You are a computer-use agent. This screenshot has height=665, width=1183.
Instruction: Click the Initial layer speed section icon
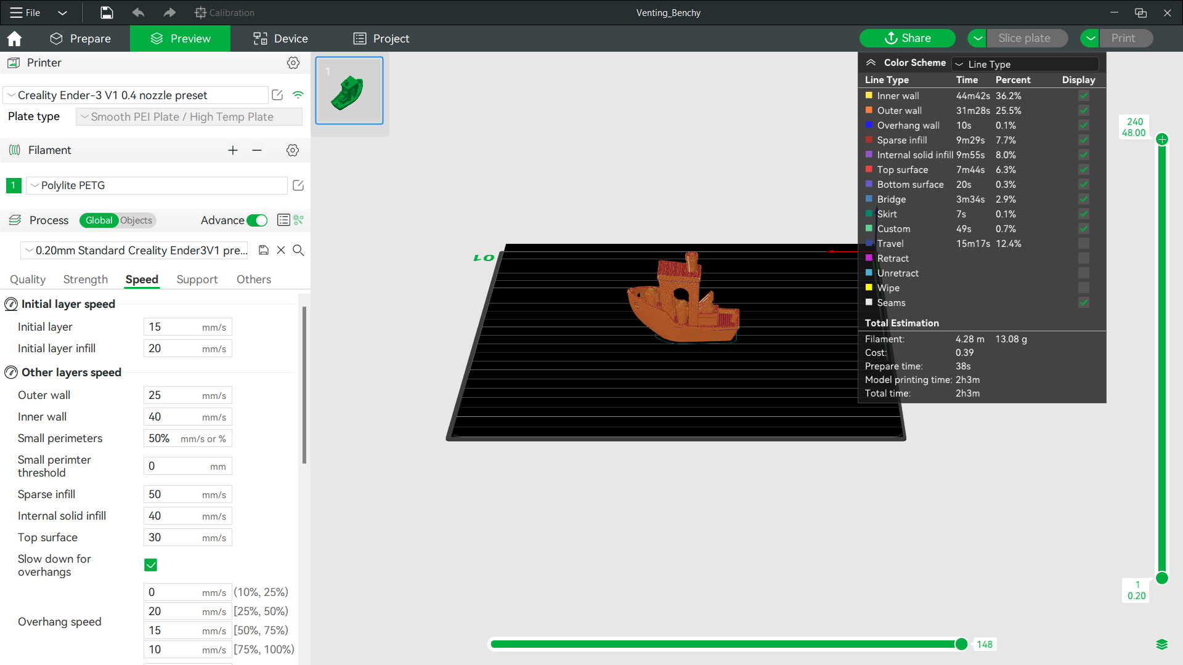[11, 304]
